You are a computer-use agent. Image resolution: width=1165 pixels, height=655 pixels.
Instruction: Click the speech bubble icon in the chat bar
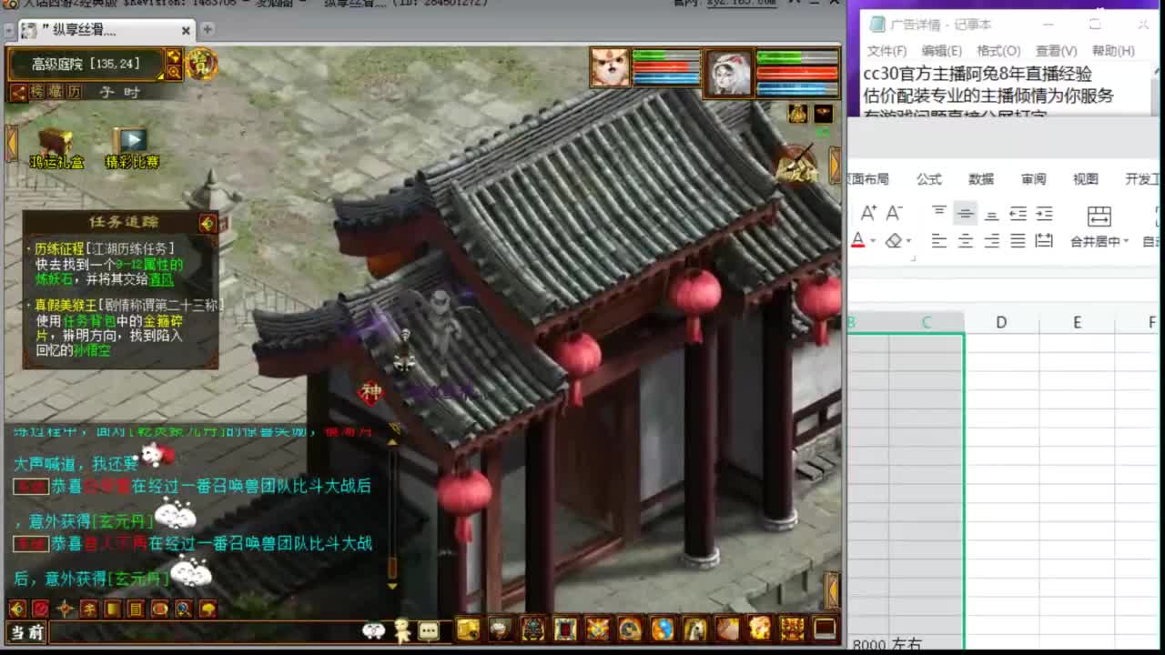(429, 630)
